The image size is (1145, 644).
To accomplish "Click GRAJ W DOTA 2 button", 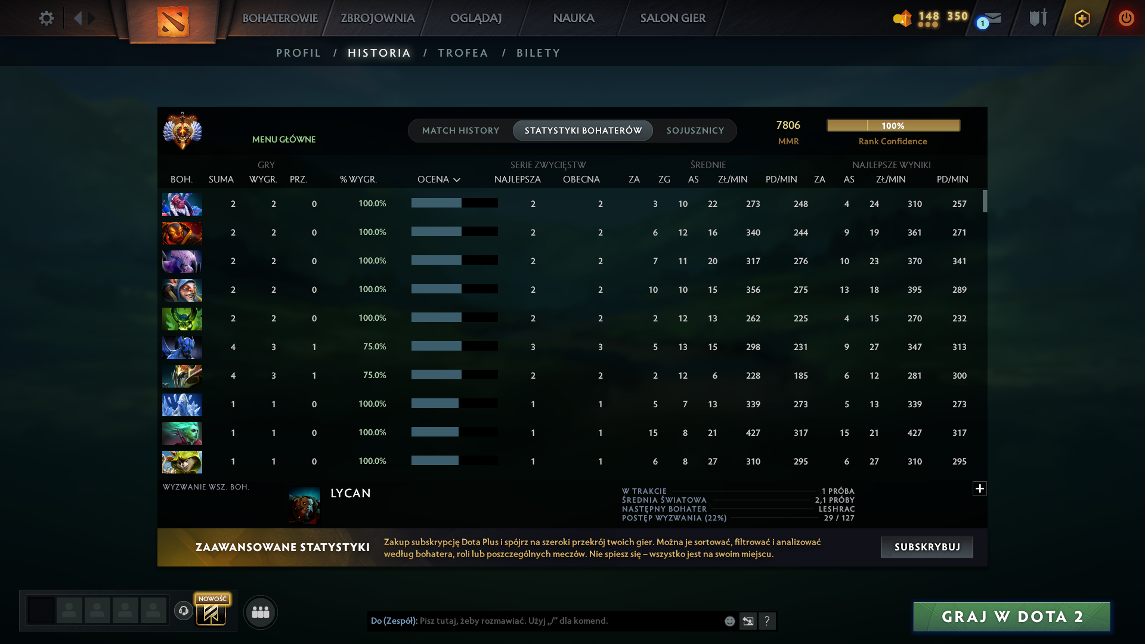I will pos(1011,617).
